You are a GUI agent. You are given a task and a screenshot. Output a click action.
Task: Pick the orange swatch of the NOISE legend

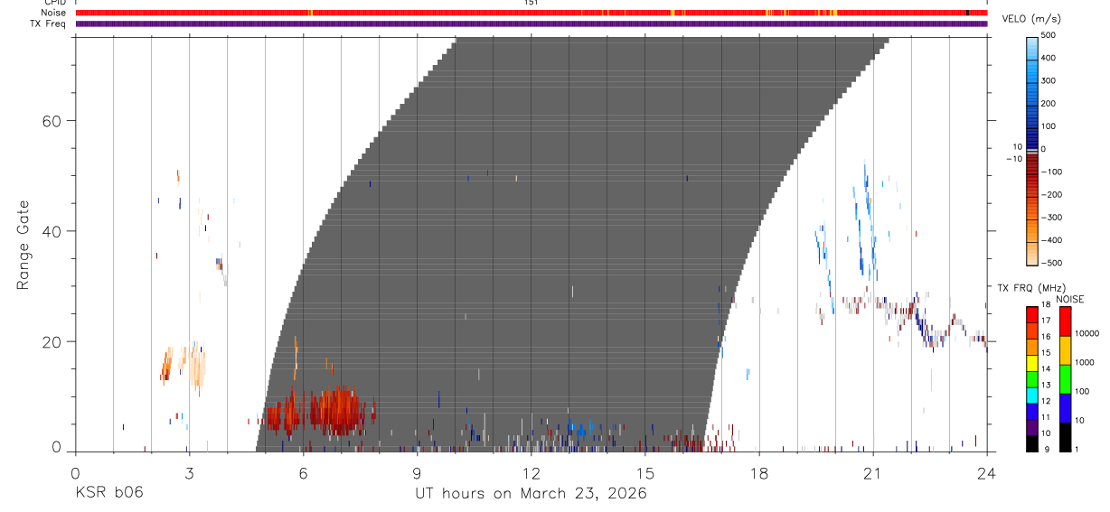pyautogui.click(x=1065, y=350)
